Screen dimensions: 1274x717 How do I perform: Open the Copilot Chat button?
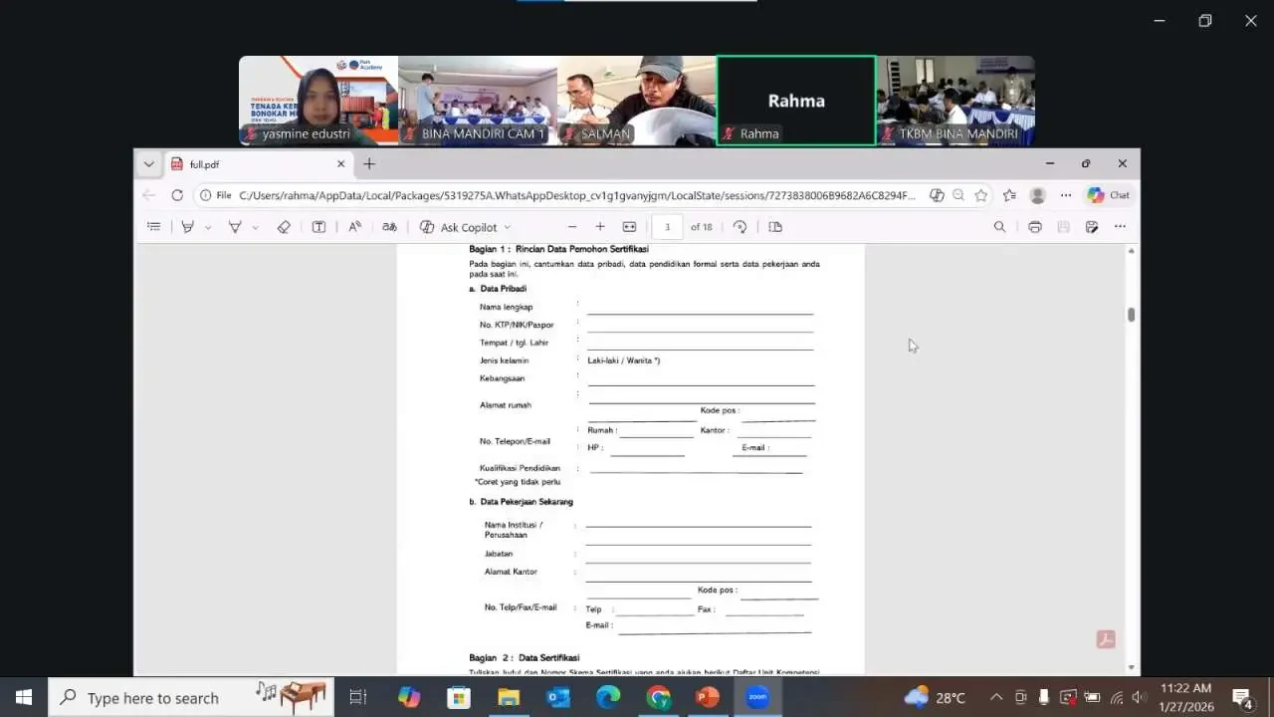tap(1109, 195)
